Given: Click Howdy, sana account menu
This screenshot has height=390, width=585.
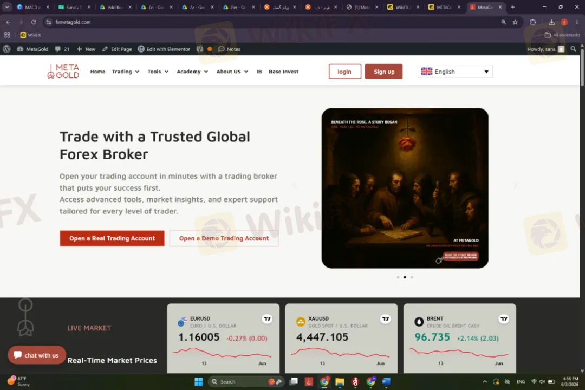Looking at the screenshot, I should click(x=545, y=49).
